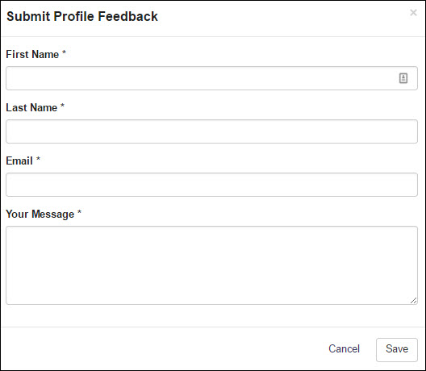Save the profile feedback form
426x371 pixels.
click(397, 350)
